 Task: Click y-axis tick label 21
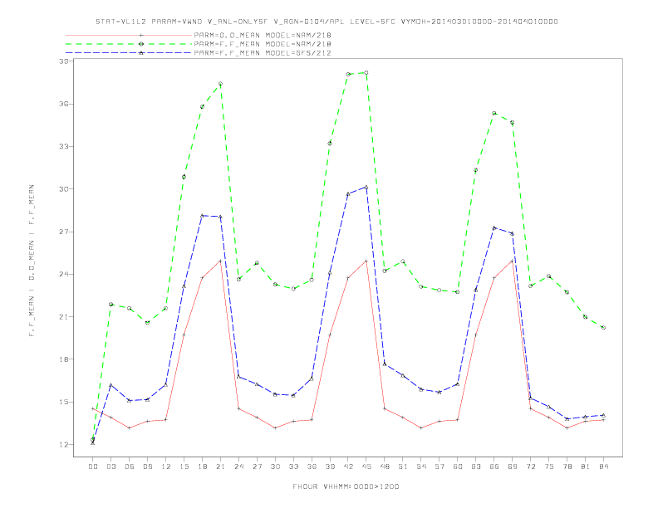tap(64, 317)
